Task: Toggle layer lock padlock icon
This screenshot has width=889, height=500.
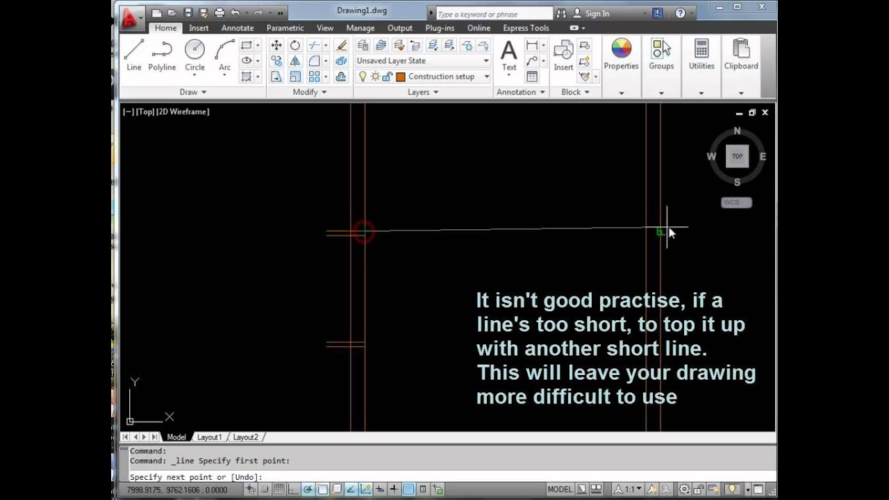Action: (388, 76)
